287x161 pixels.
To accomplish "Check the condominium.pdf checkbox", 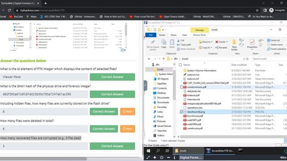I will point(181,87).
